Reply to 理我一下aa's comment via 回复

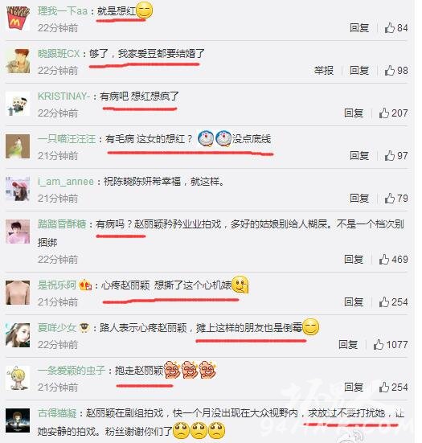click(x=359, y=27)
